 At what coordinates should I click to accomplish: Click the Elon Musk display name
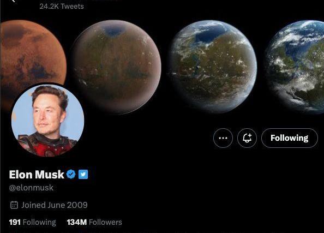[37, 174]
